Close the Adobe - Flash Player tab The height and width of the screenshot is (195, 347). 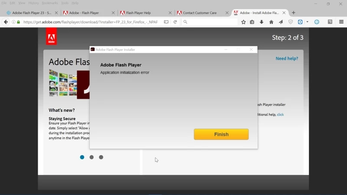point(113,13)
